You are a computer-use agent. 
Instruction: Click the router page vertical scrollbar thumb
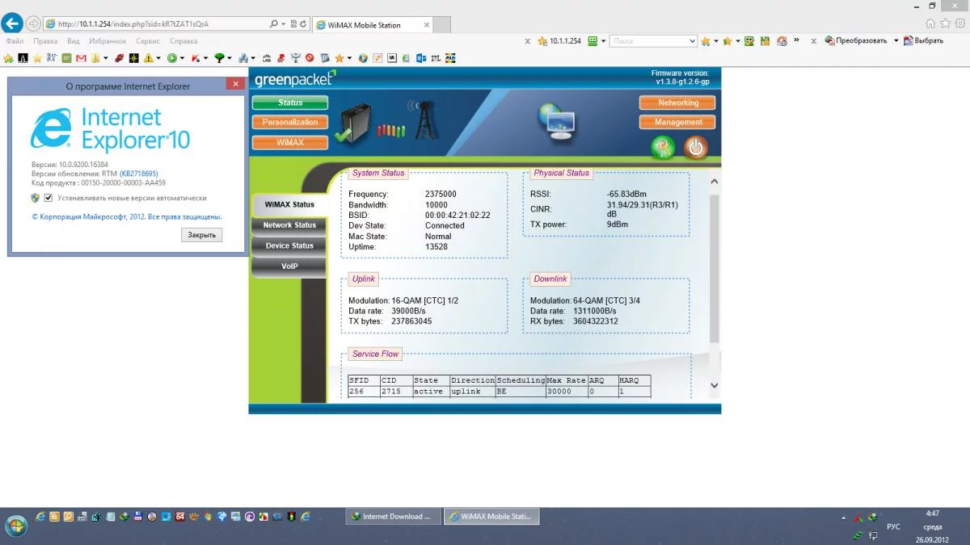[714, 266]
